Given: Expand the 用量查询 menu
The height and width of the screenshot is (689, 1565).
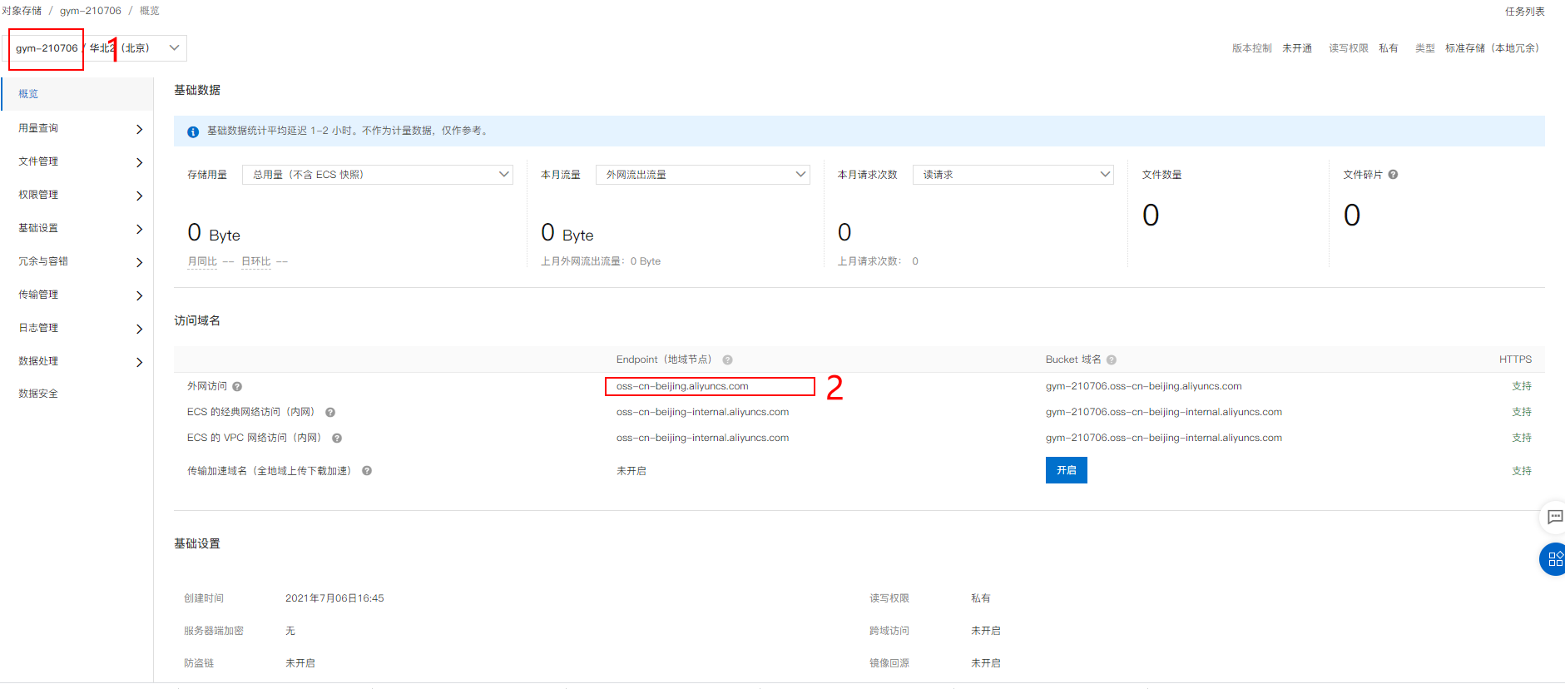Looking at the screenshot, I should click(77, 128).
